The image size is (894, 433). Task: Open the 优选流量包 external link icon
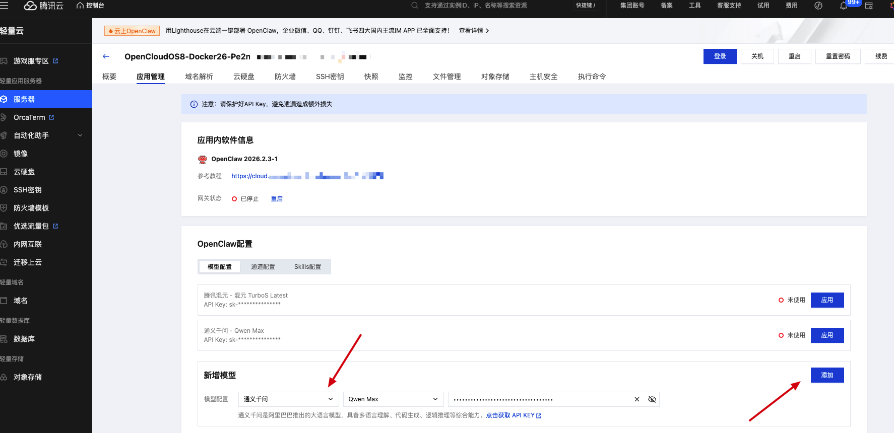click(x=55, y=226)
